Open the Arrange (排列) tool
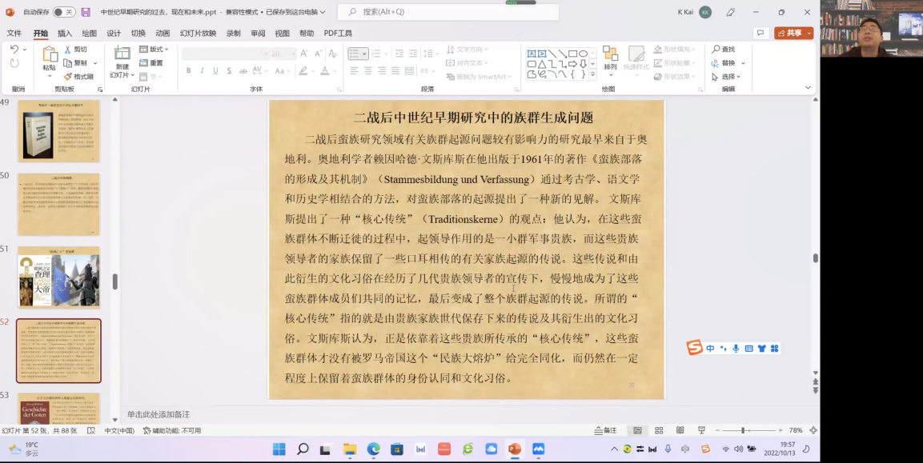This screenshot has height=463, width=923. pos(610,59)
